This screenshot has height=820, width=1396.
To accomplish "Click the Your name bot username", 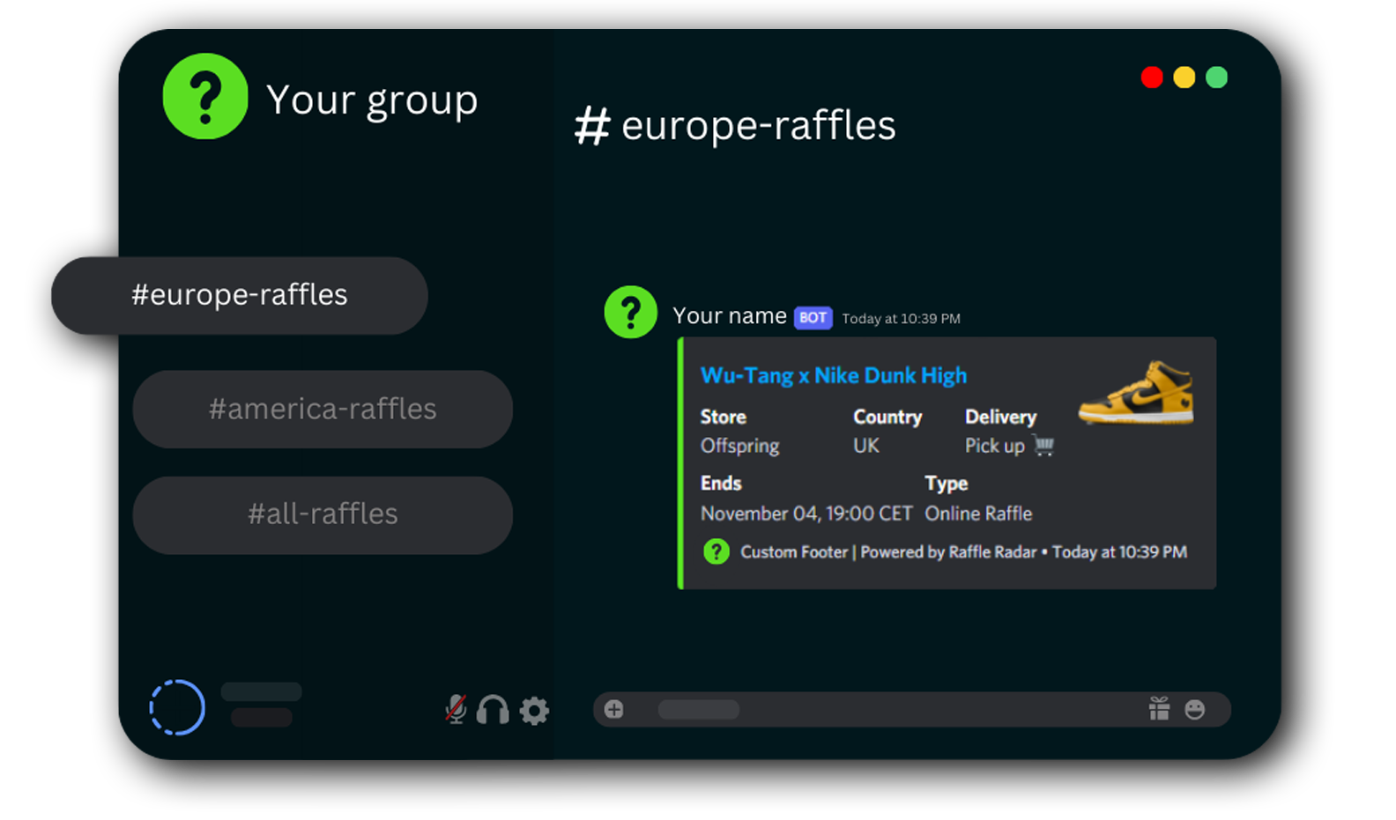I will (730, 316).
